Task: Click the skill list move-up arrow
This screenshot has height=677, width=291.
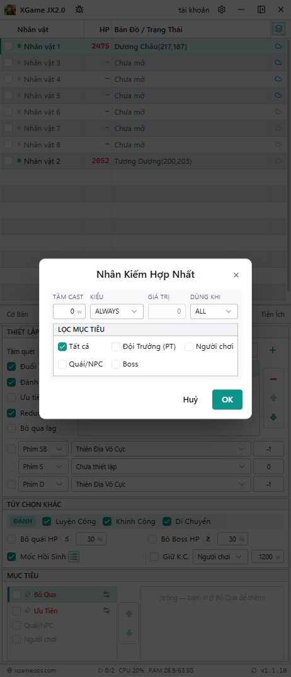Action: pos(273,398)
